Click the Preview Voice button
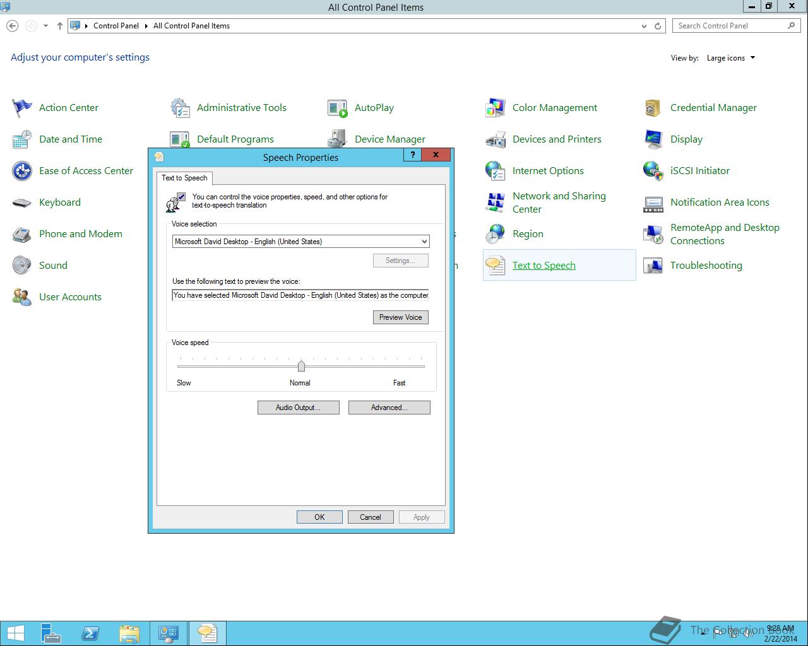Image resolution: width=808 pixels, height=646 pixels. [x=401, y=317]
